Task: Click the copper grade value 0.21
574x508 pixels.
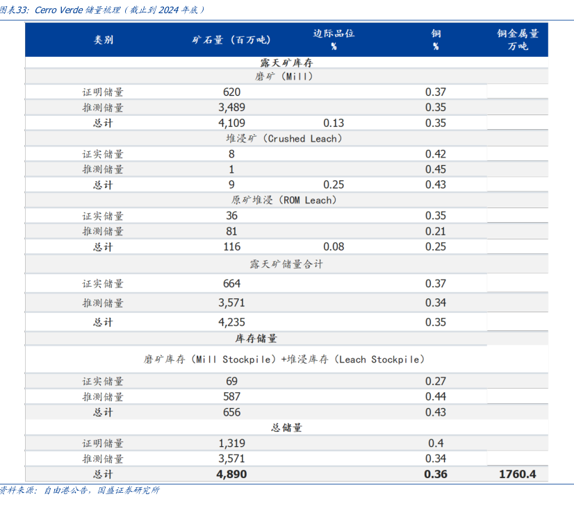Action: click(436, 231)
